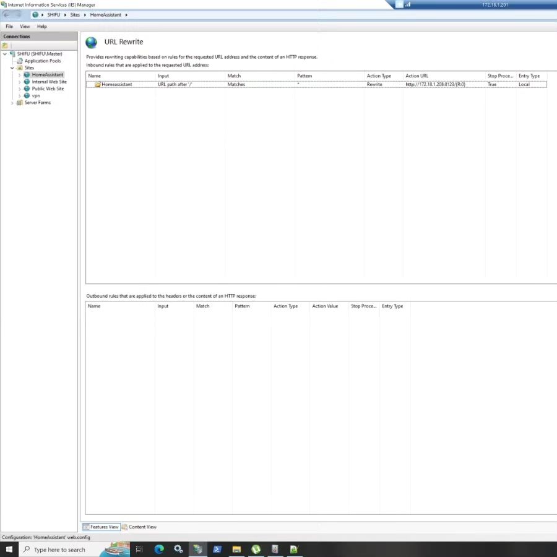The width and height of the screenshot is (557, 557).
Task: Open Windows Start menu
Action: click(9, 549)
